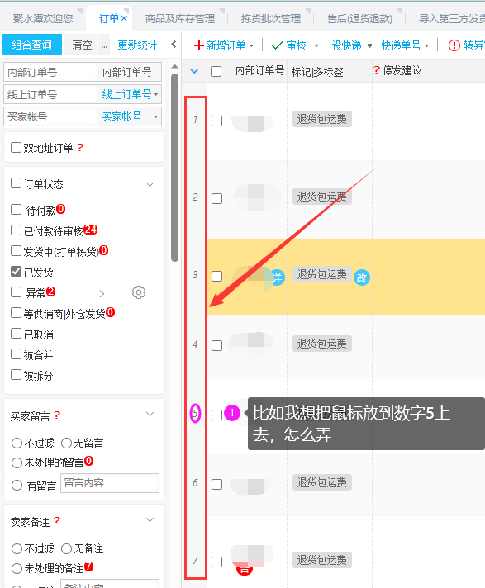Image resolution: width=485 pixels, height=588 pixels.
Task: Tick the select-all checkbox in table header
Action: point(216,71)
